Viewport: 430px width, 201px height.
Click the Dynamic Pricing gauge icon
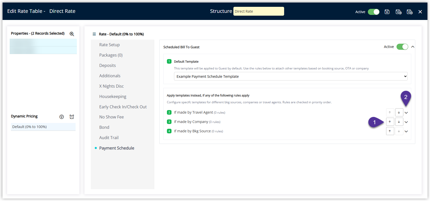62,117
